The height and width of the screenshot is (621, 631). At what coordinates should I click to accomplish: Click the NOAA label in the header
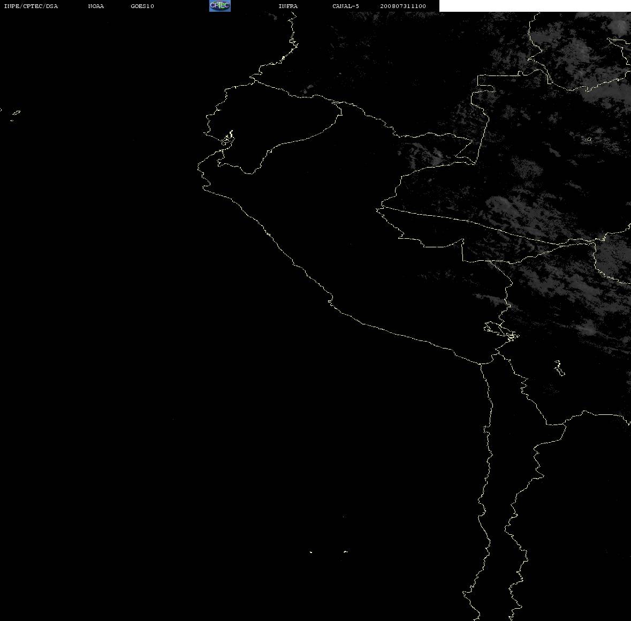coord(96,6)
